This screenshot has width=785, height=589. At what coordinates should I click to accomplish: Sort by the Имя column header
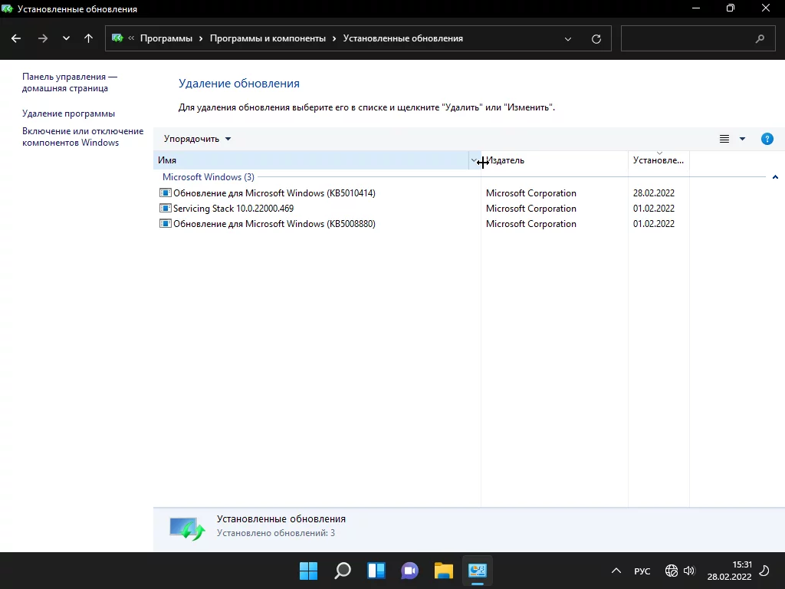pyautogui.click(x=311, y=160)
